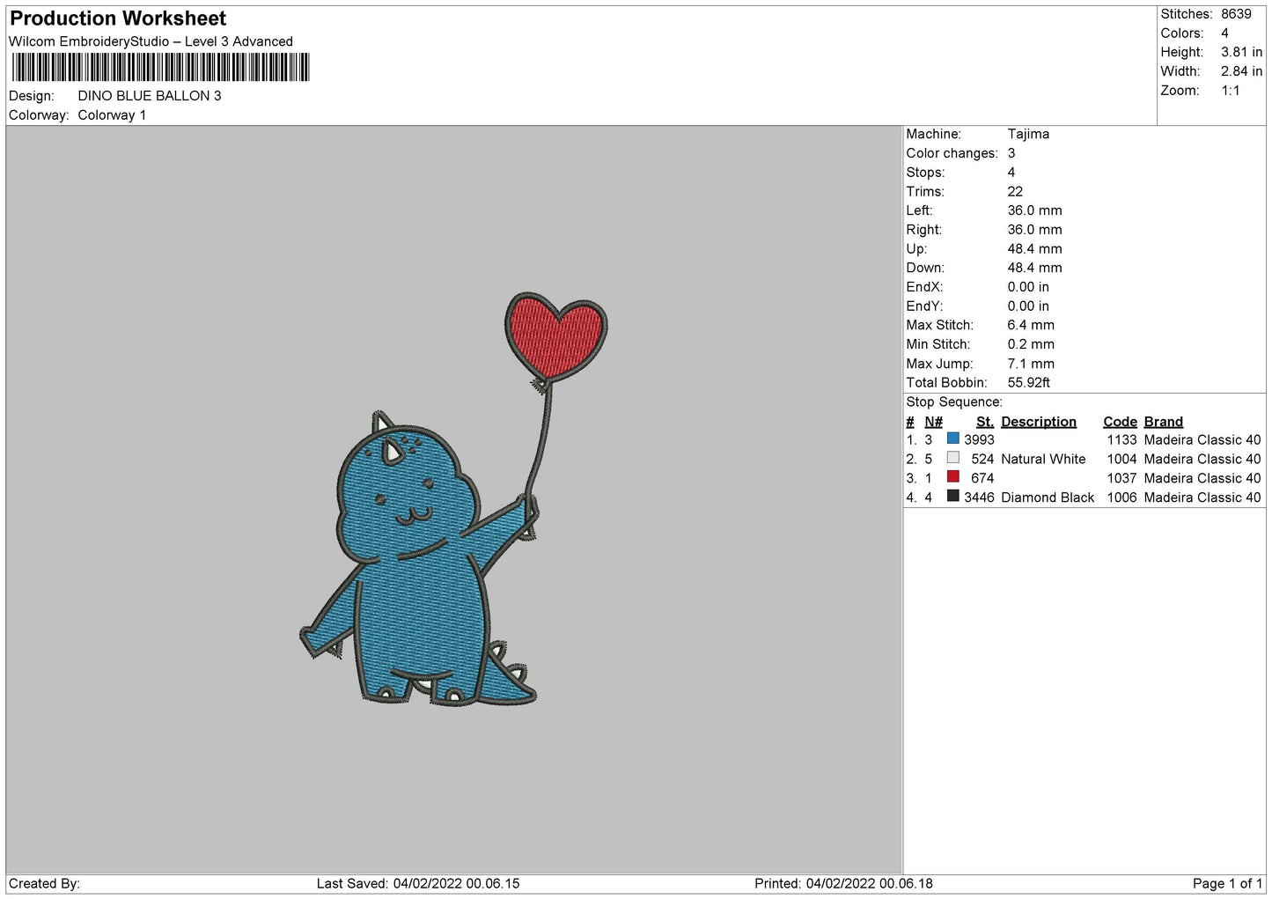Click the Total Bobbin value 55.92ft
The width and height of the screenshot is (1272, 899).
pyautogui.click(x=1028, y=382)
